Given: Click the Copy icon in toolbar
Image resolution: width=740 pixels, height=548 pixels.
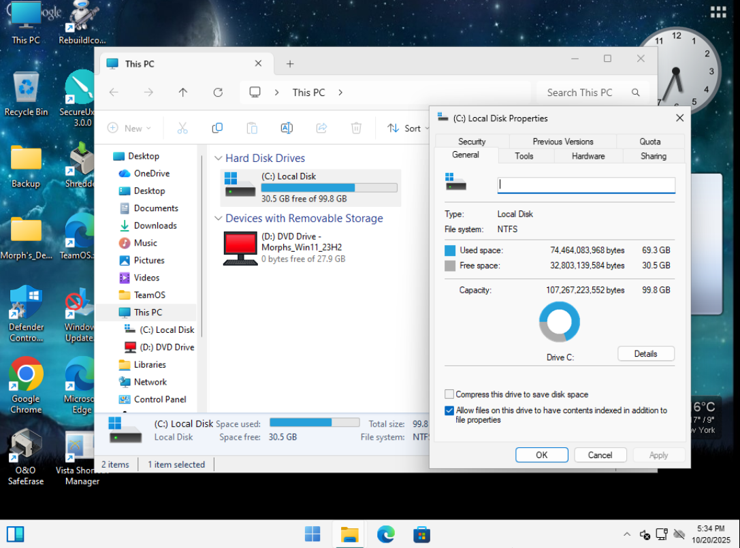Looking at the screenshot, I should click(x=217, y=128).
